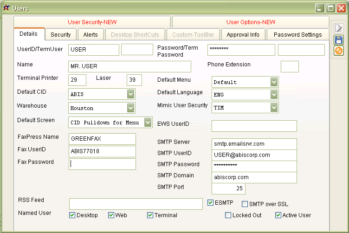Select the User Options-NEW tab

coord(251,22)
